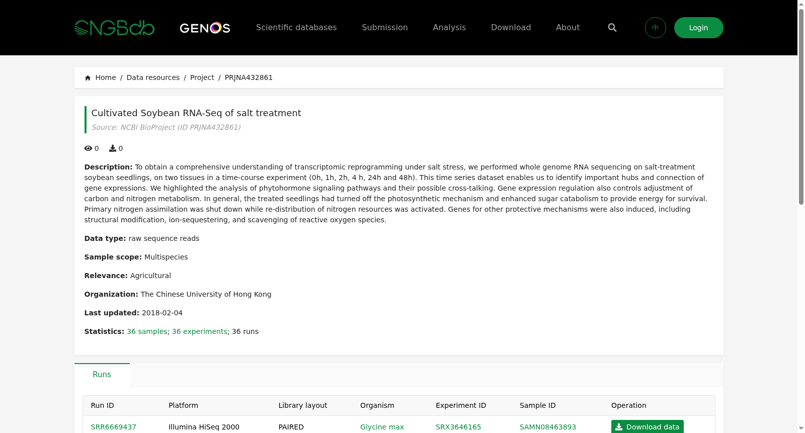
Task: Open experiment SRX3646165 link
Action: point(458,427)
